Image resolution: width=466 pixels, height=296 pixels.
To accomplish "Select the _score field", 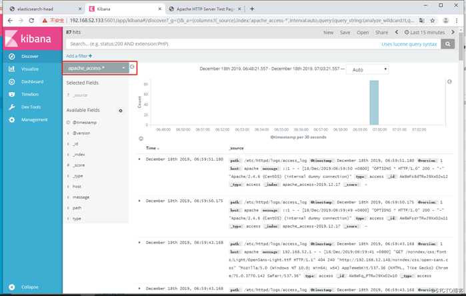I will point(79,165).
